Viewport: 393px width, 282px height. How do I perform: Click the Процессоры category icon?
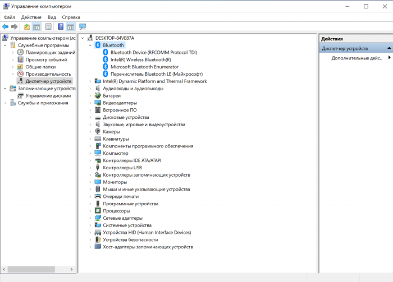[x=98, y=211]
